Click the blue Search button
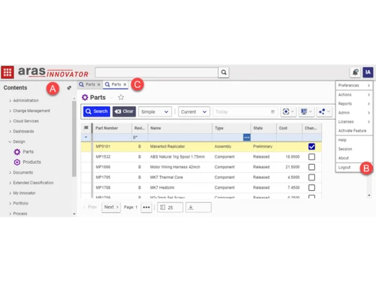 (x=96, y=111)
